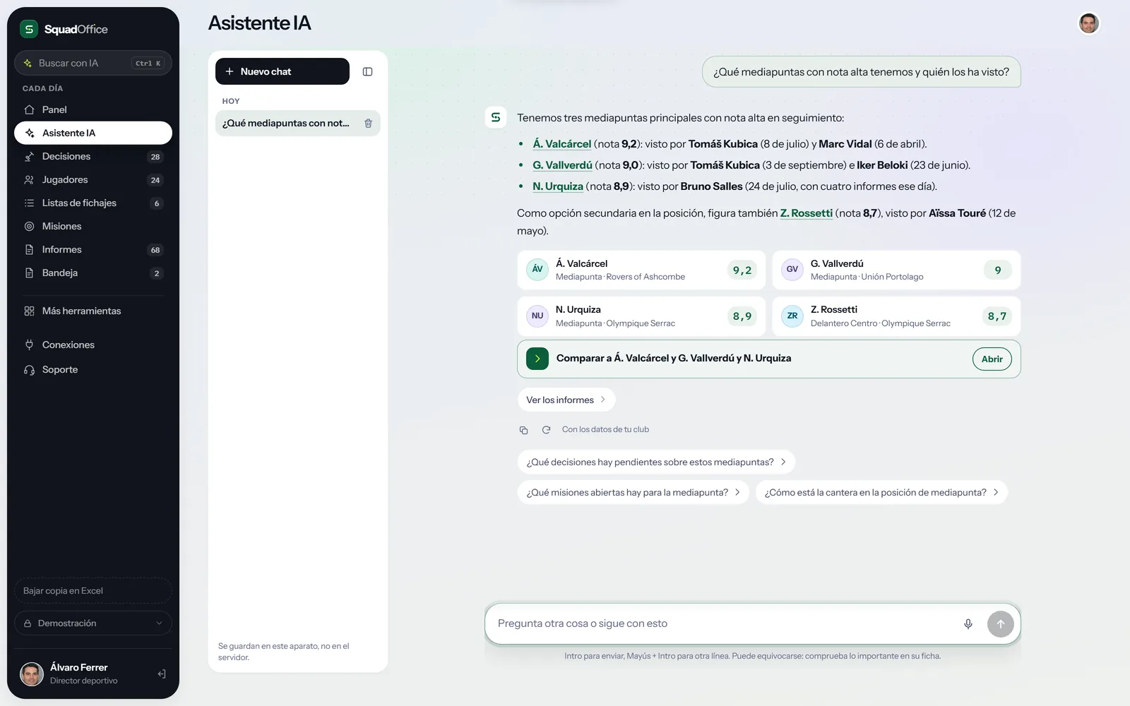The image size is (1130, 706).
Task: Open Bandeja inbox
Action: tap(93, 273)
